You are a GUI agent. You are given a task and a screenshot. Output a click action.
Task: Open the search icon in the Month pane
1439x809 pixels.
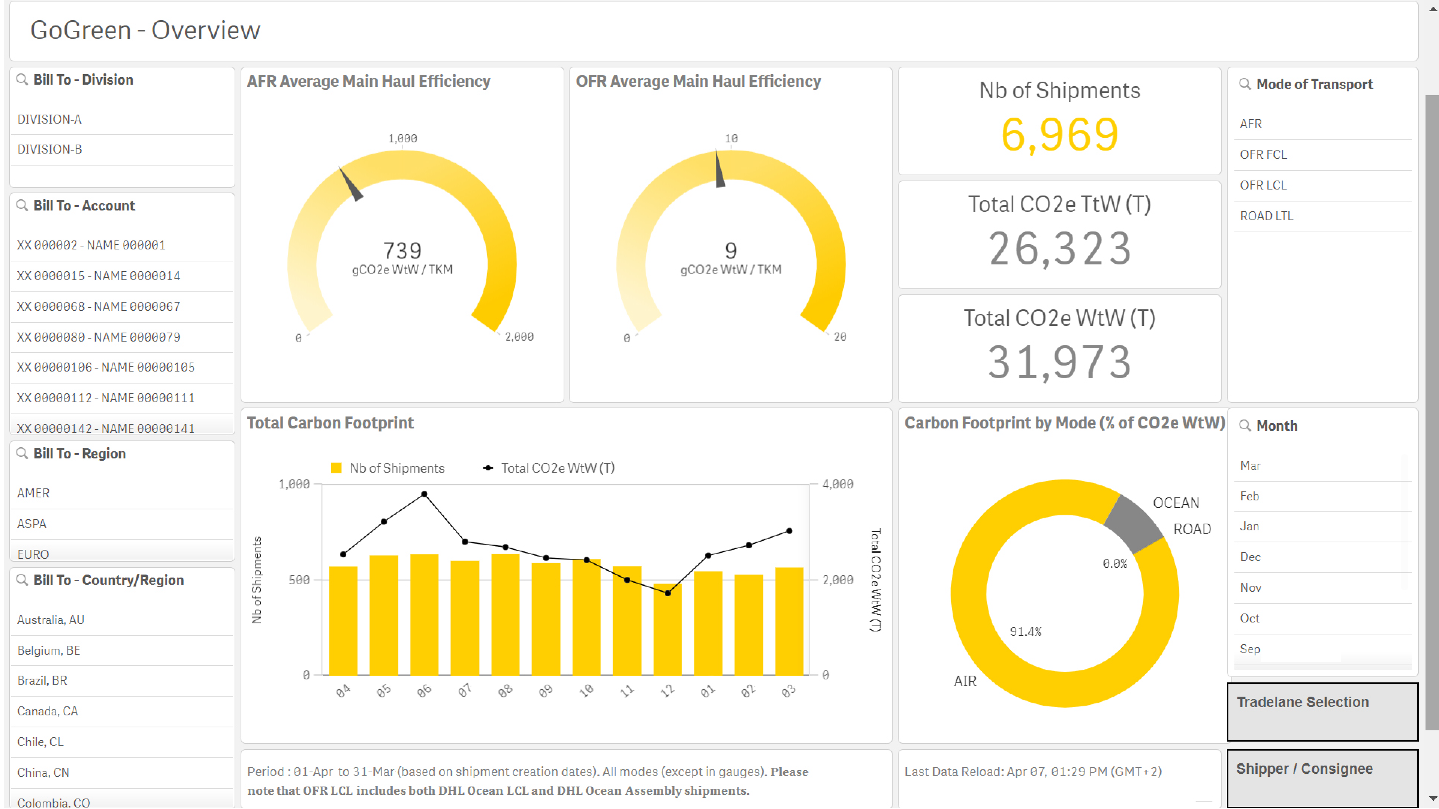pos(1245,425)
